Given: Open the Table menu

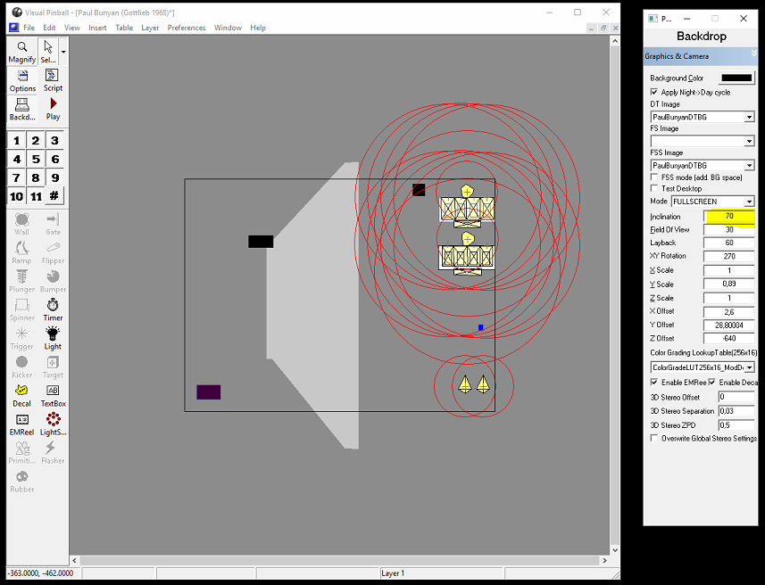Looking at the screenshot, I should pyautogui.click(x=124, y=28).
